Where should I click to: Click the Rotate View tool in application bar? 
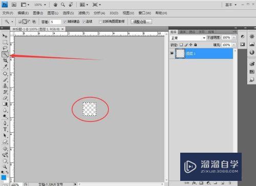[71, 5]
